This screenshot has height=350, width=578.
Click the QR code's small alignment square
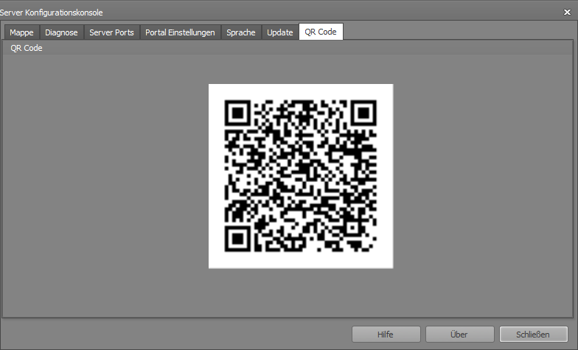point(352,228)
